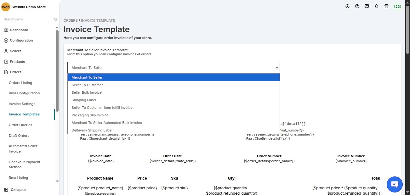410x195 pixels.
Task: Click the ORDERS breadcrumb link
Action: pyautogui.click(x=71, y=20)
